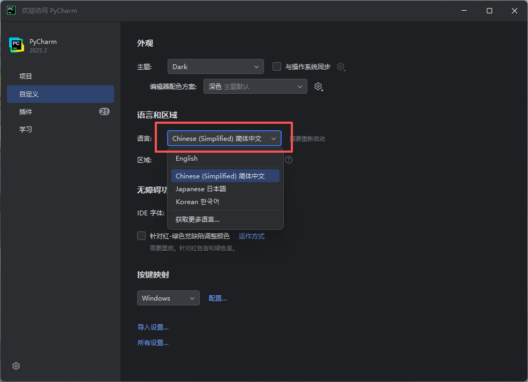Open the 学习 sidebar tab

pos(61,129)
